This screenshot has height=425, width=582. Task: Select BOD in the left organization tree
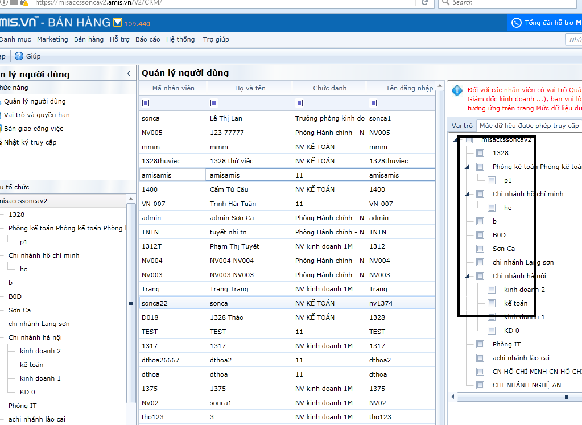(15, 296)
